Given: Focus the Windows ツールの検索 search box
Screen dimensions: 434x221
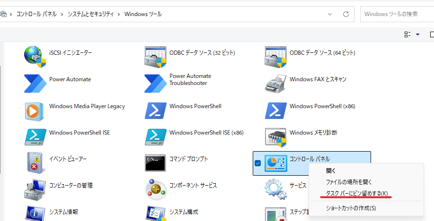Looking at the screenshot, I should coord(398,14).
